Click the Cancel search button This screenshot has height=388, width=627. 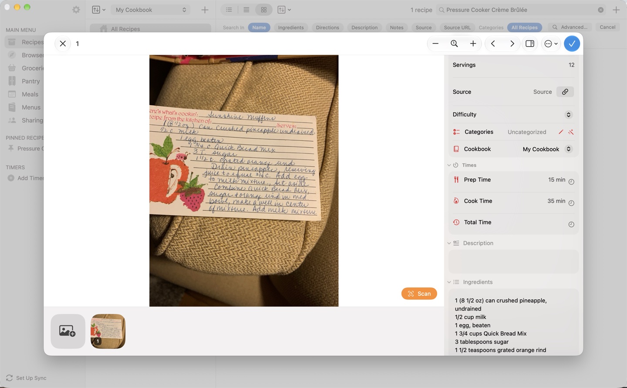pyautogui.click(x=607, y=27)
